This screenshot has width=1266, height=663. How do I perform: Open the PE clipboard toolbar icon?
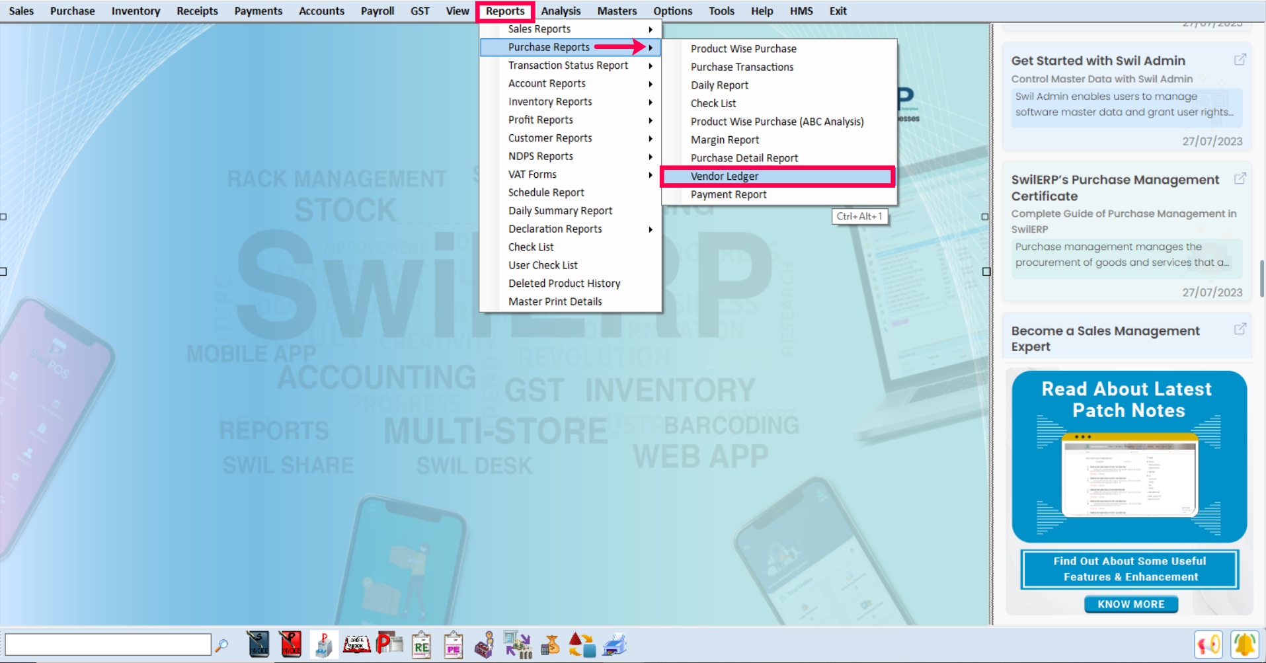[454, 644]
